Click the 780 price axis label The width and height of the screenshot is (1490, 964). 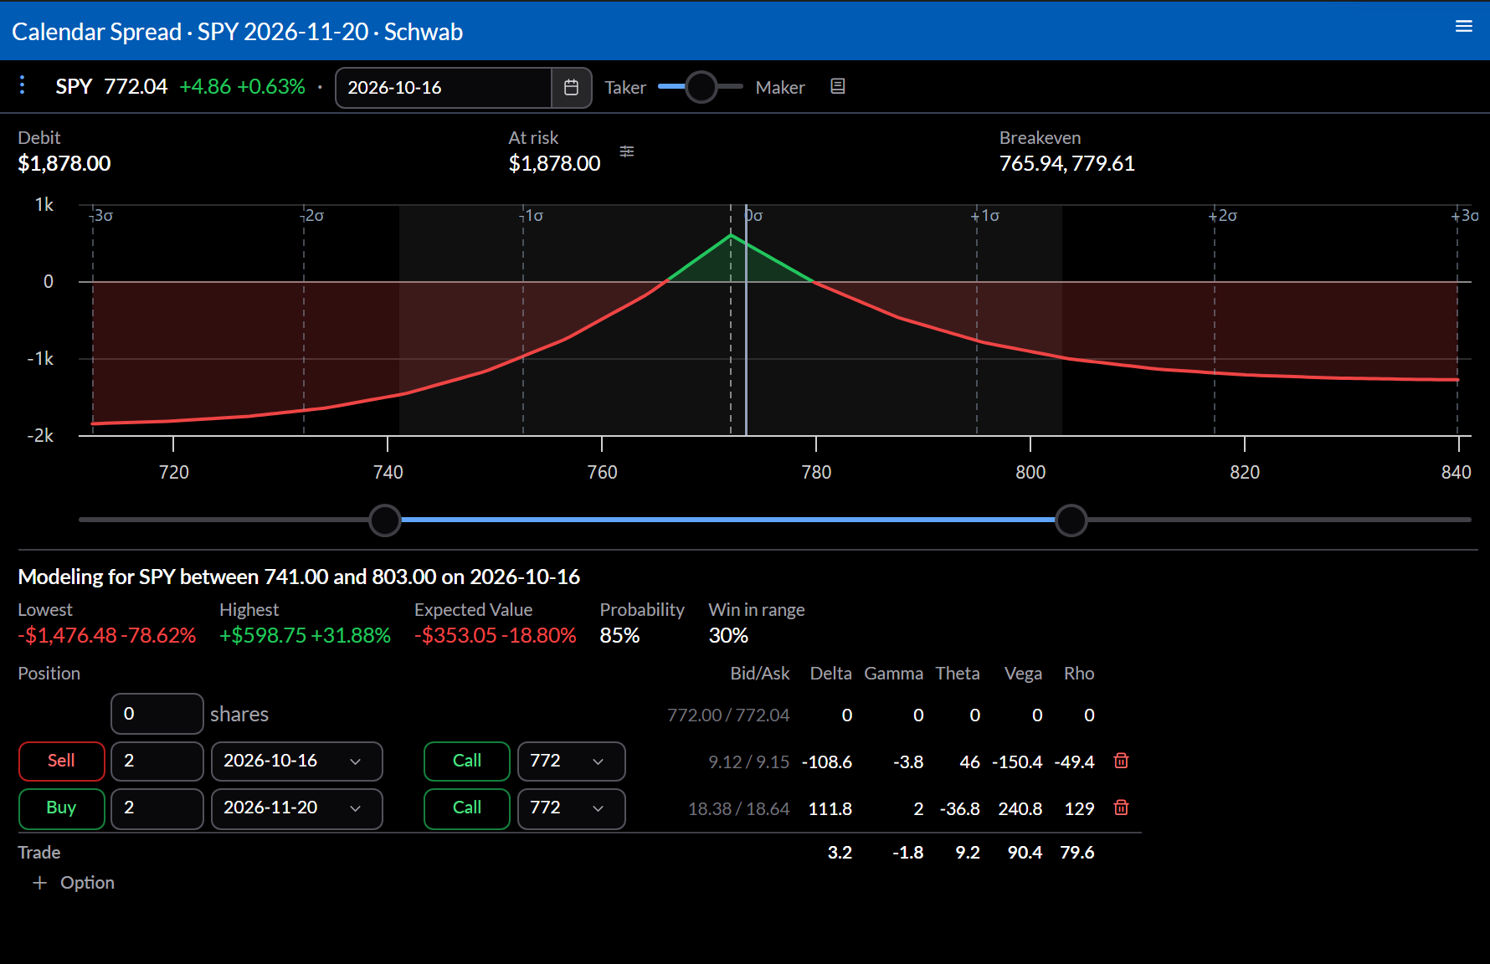pos(816,472)
